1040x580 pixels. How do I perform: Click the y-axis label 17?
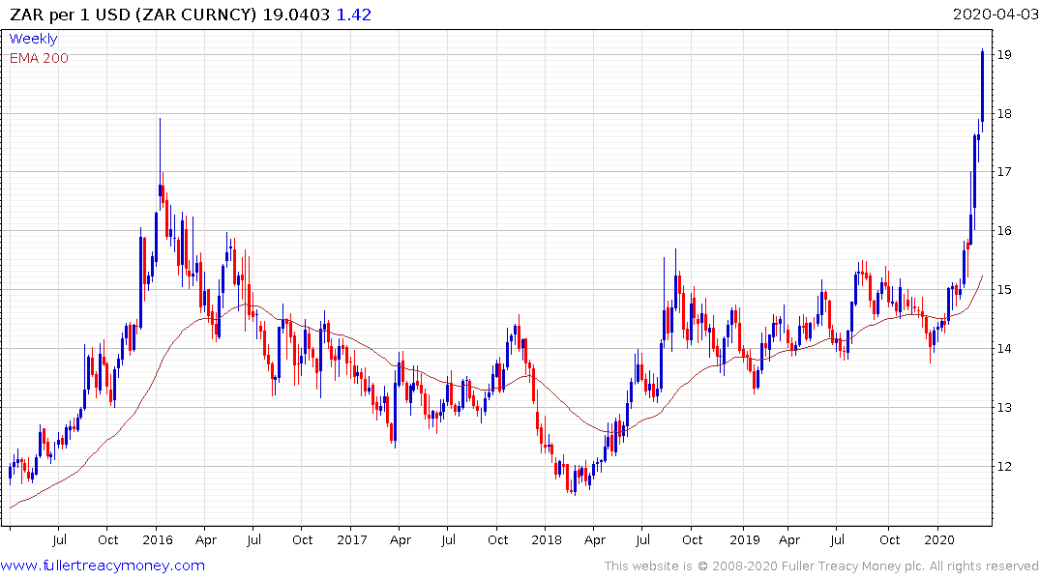click(x=1004, y=172)
